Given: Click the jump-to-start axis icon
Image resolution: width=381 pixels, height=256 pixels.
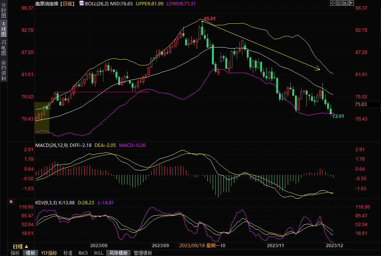Looking at the screenshot, I should 338,3.
